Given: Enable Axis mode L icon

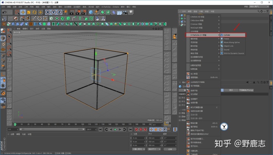Looking at the screenshot, I should 3,74.
